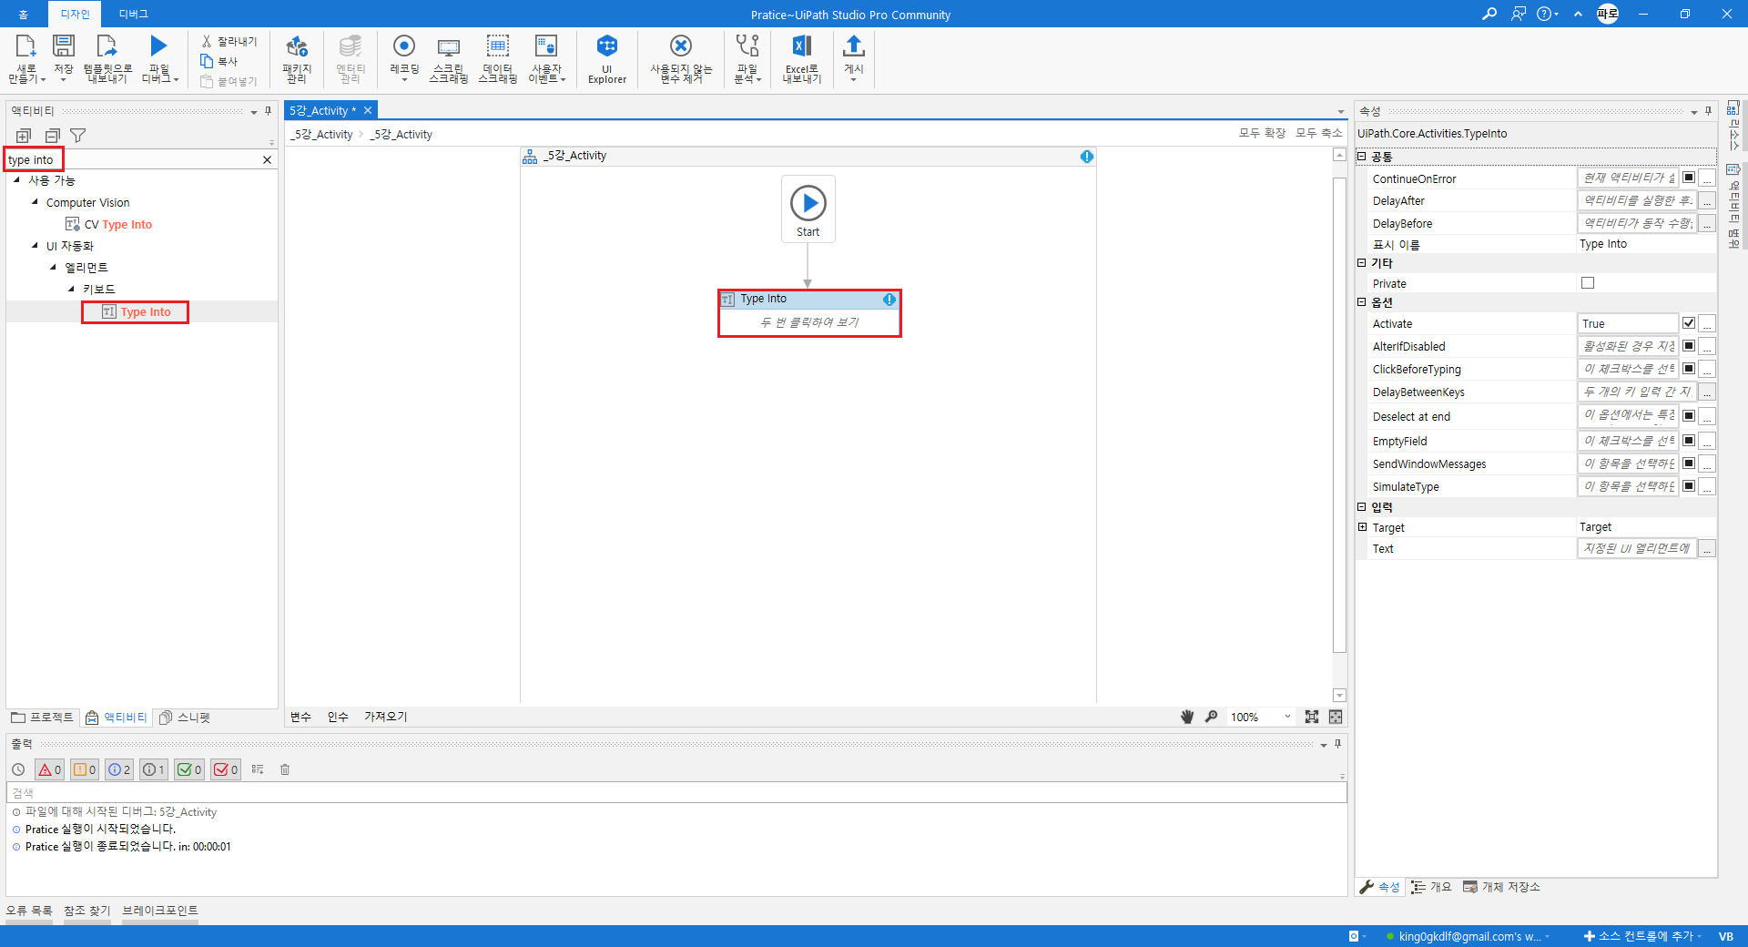
Task: Click the designer search magnifier icon
Action: 1211,717
